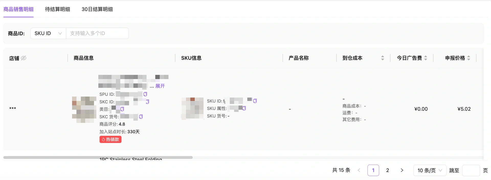Expand product title with 展开 link

click(x=160, y=86)
